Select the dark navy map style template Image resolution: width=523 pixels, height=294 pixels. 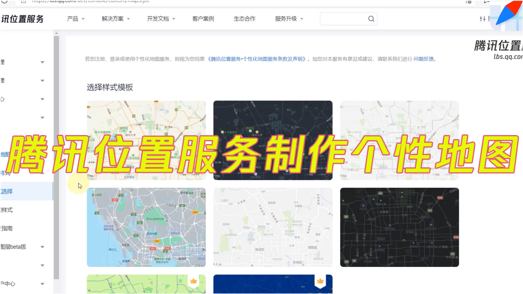pos(273,140)
